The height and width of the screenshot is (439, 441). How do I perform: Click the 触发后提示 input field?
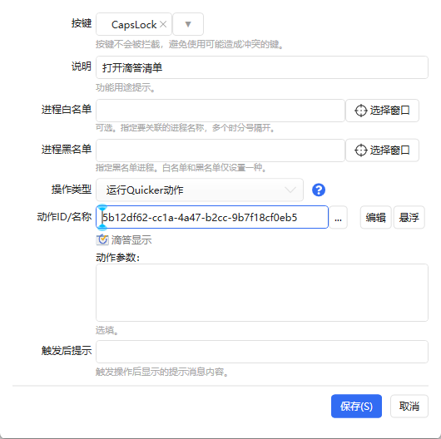262,352
